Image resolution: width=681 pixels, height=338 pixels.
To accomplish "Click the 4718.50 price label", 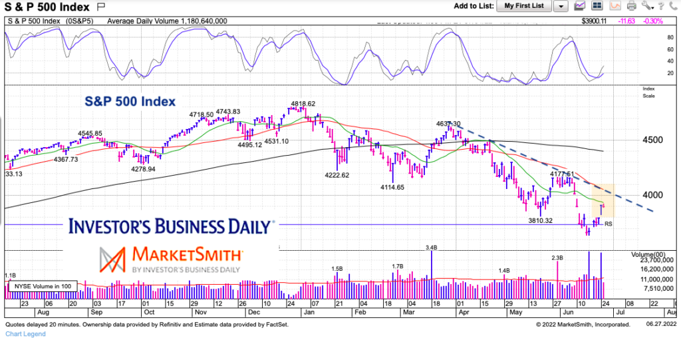I will 201,114.
